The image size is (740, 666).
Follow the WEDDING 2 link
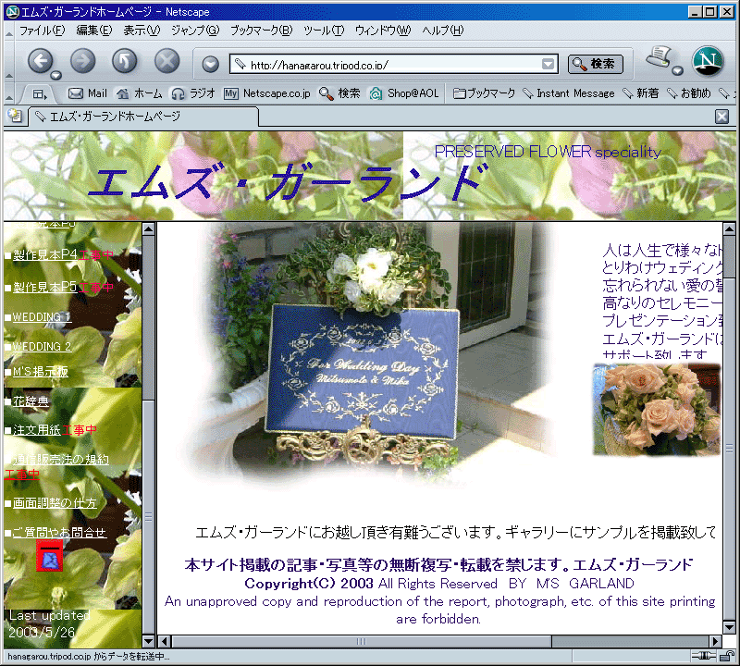[x=42, y=347]
